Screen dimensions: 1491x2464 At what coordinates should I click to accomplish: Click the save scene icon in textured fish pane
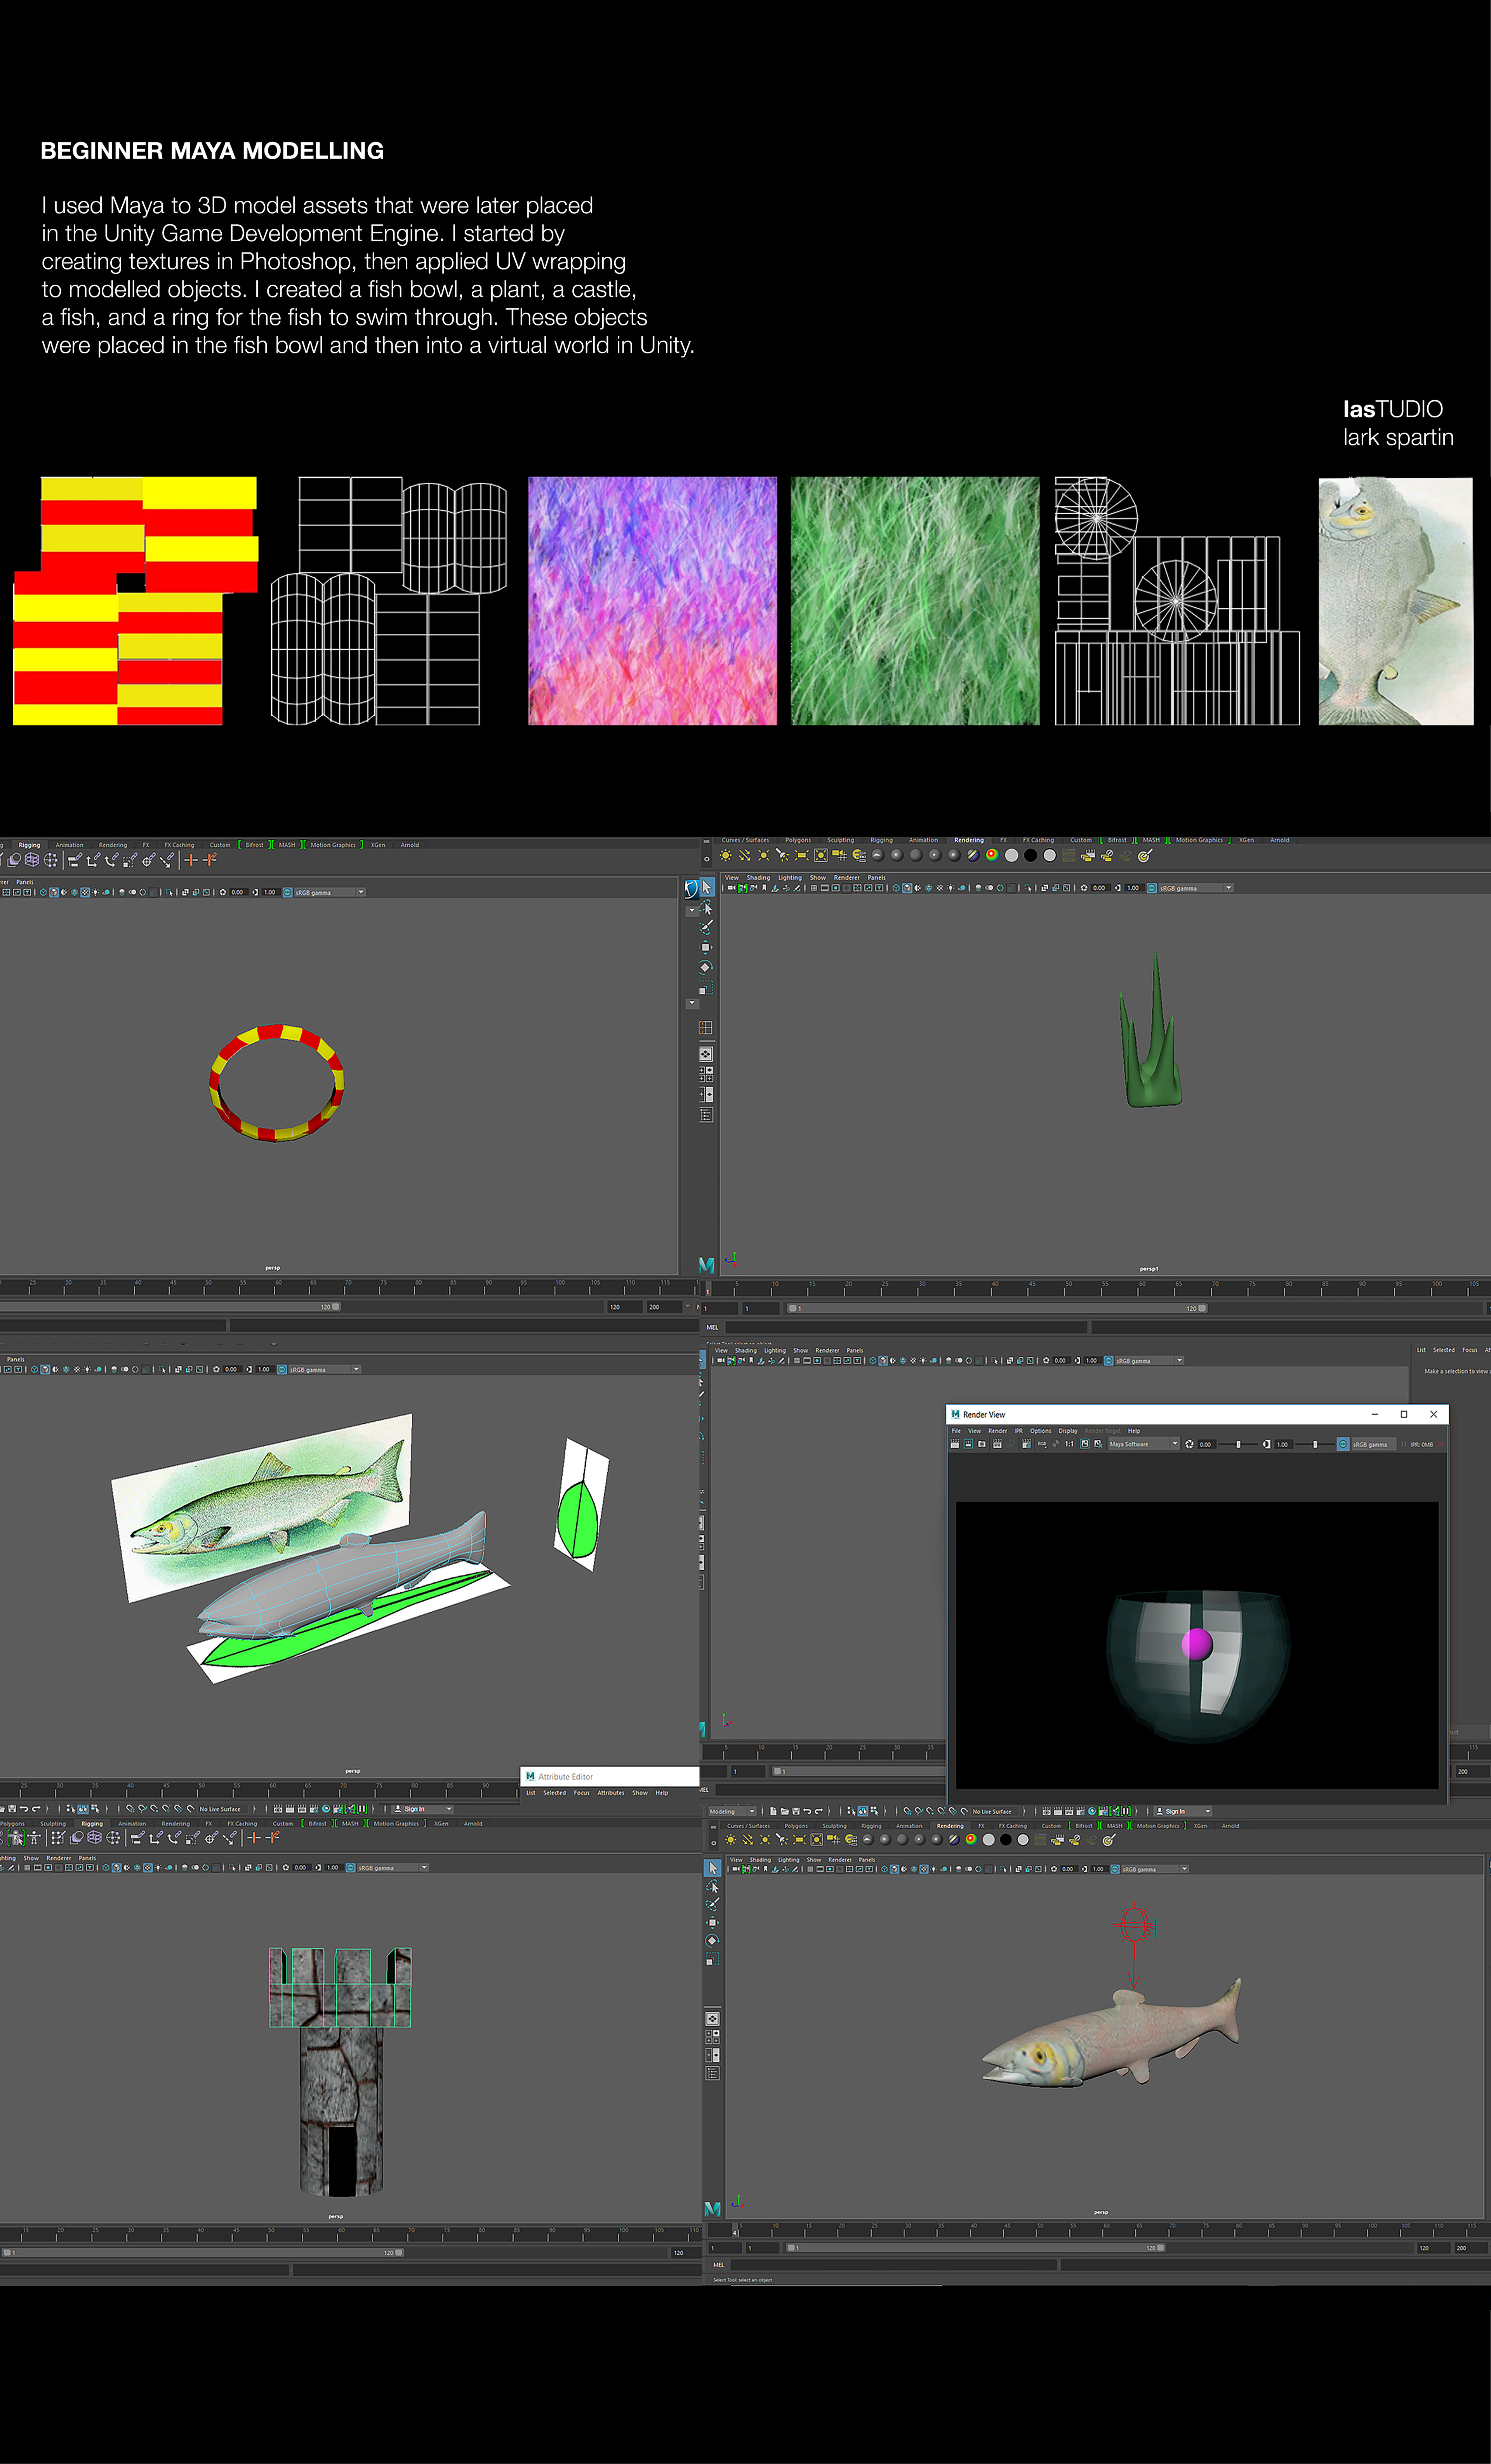click(x=796, y=1811)
